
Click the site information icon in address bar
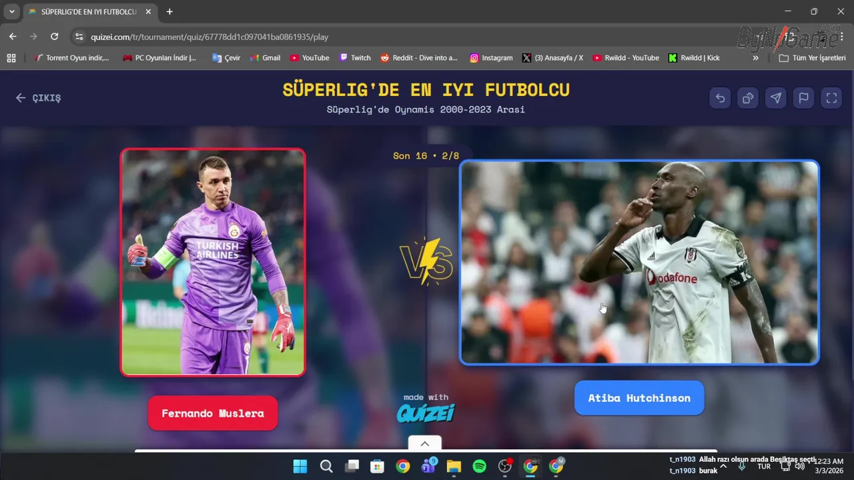[x=79, y=37]
